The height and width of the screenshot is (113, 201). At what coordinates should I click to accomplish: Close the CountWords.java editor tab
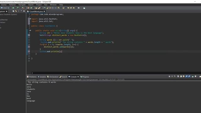44,11
